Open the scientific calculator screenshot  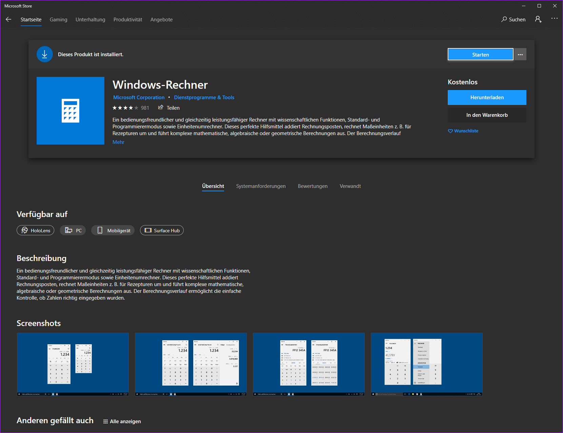tap(191, 364)
